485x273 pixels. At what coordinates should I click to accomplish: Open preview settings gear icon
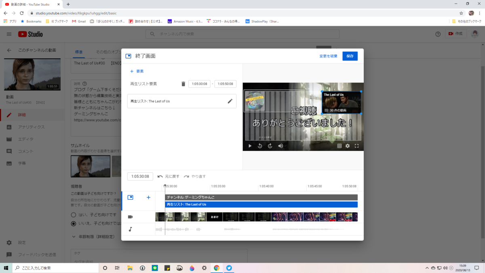pos(348,146)
